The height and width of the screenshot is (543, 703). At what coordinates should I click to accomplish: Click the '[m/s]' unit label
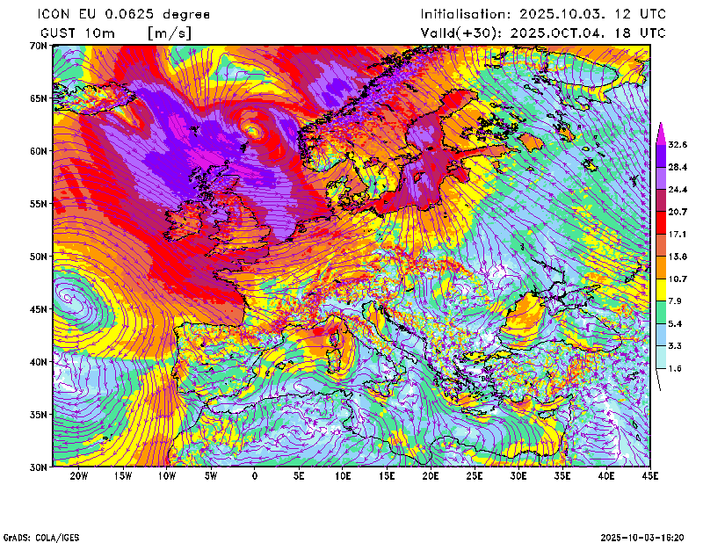pyautogui.click(x=169, y=33)
